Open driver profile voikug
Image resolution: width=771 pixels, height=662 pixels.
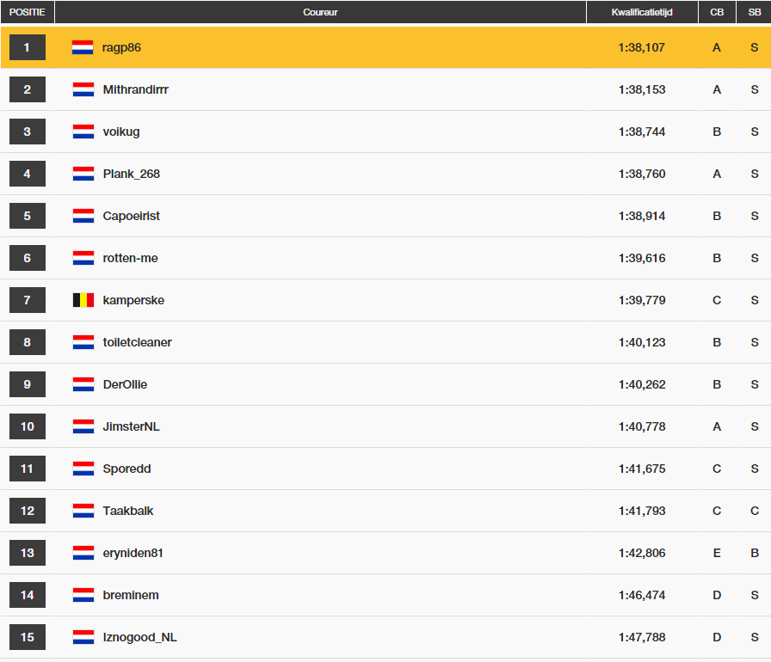pyautogui.click(x=121, y=132)
